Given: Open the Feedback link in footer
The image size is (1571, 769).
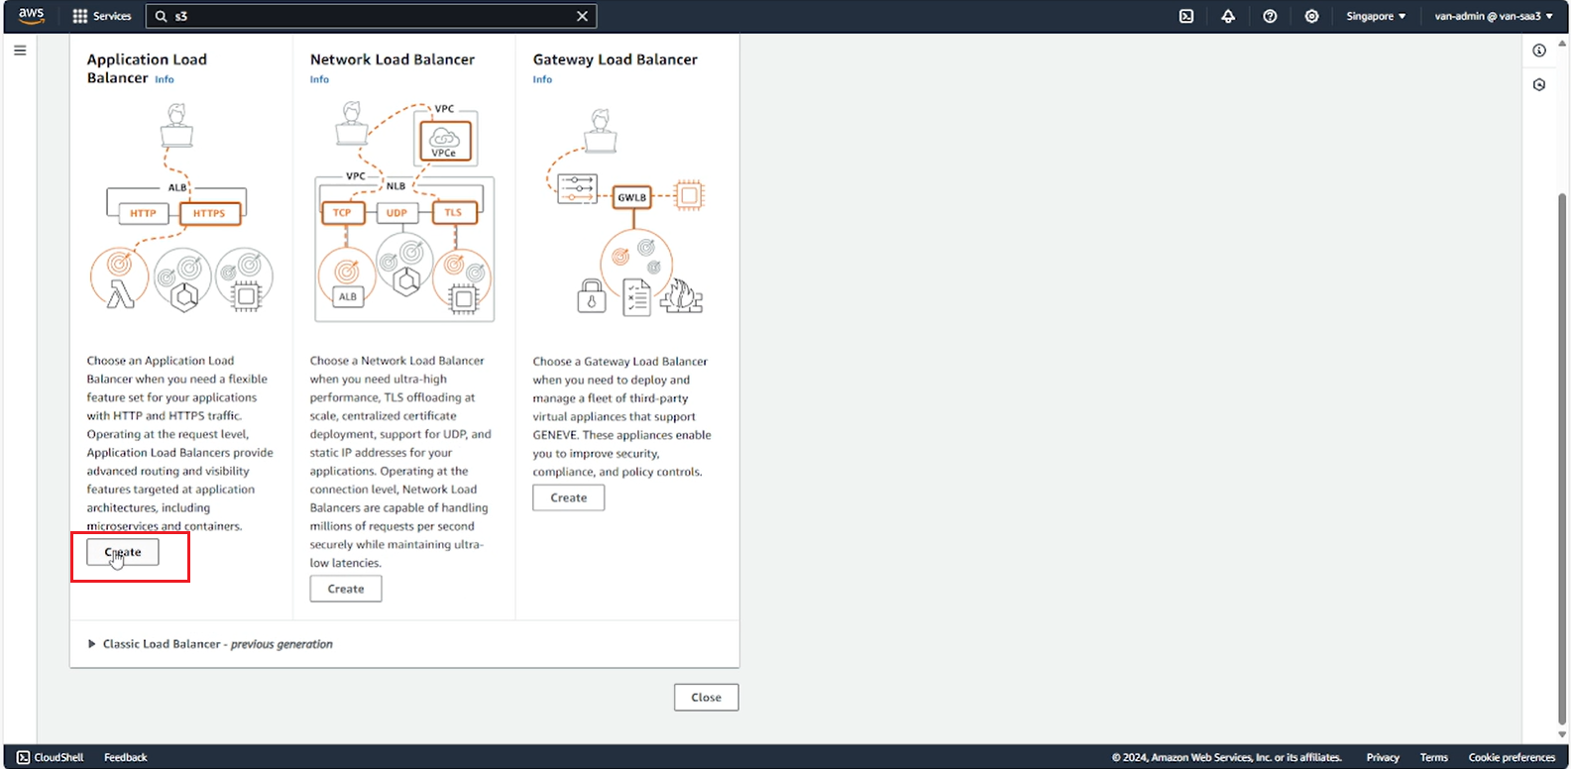Looking at the screenshot, I should pyautogui.click(x=126, y=757).
